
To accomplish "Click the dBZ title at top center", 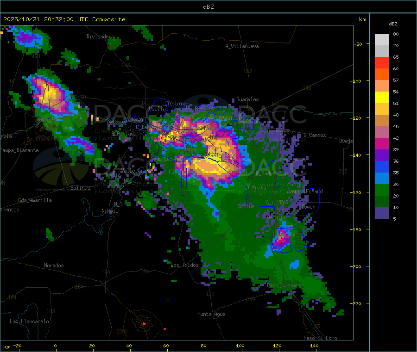I will coord(208,7).
